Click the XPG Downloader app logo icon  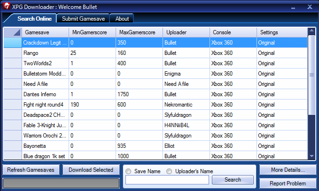6,6
